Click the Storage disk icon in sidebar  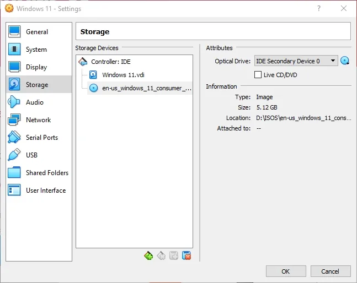(x=14, y=84)
